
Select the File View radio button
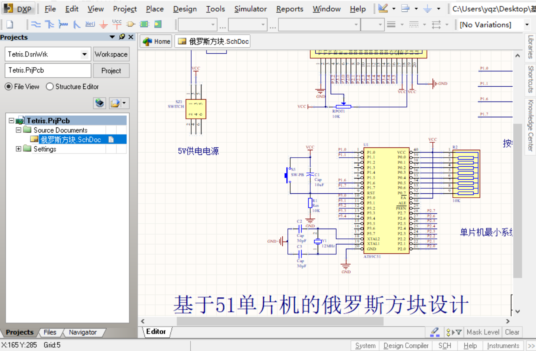(9, 87)
